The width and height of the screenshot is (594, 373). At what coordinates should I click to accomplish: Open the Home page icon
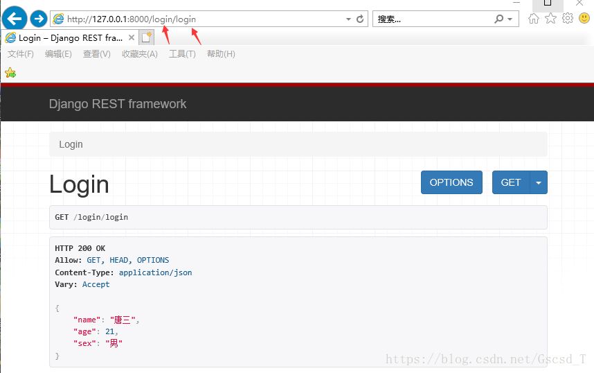533,18
